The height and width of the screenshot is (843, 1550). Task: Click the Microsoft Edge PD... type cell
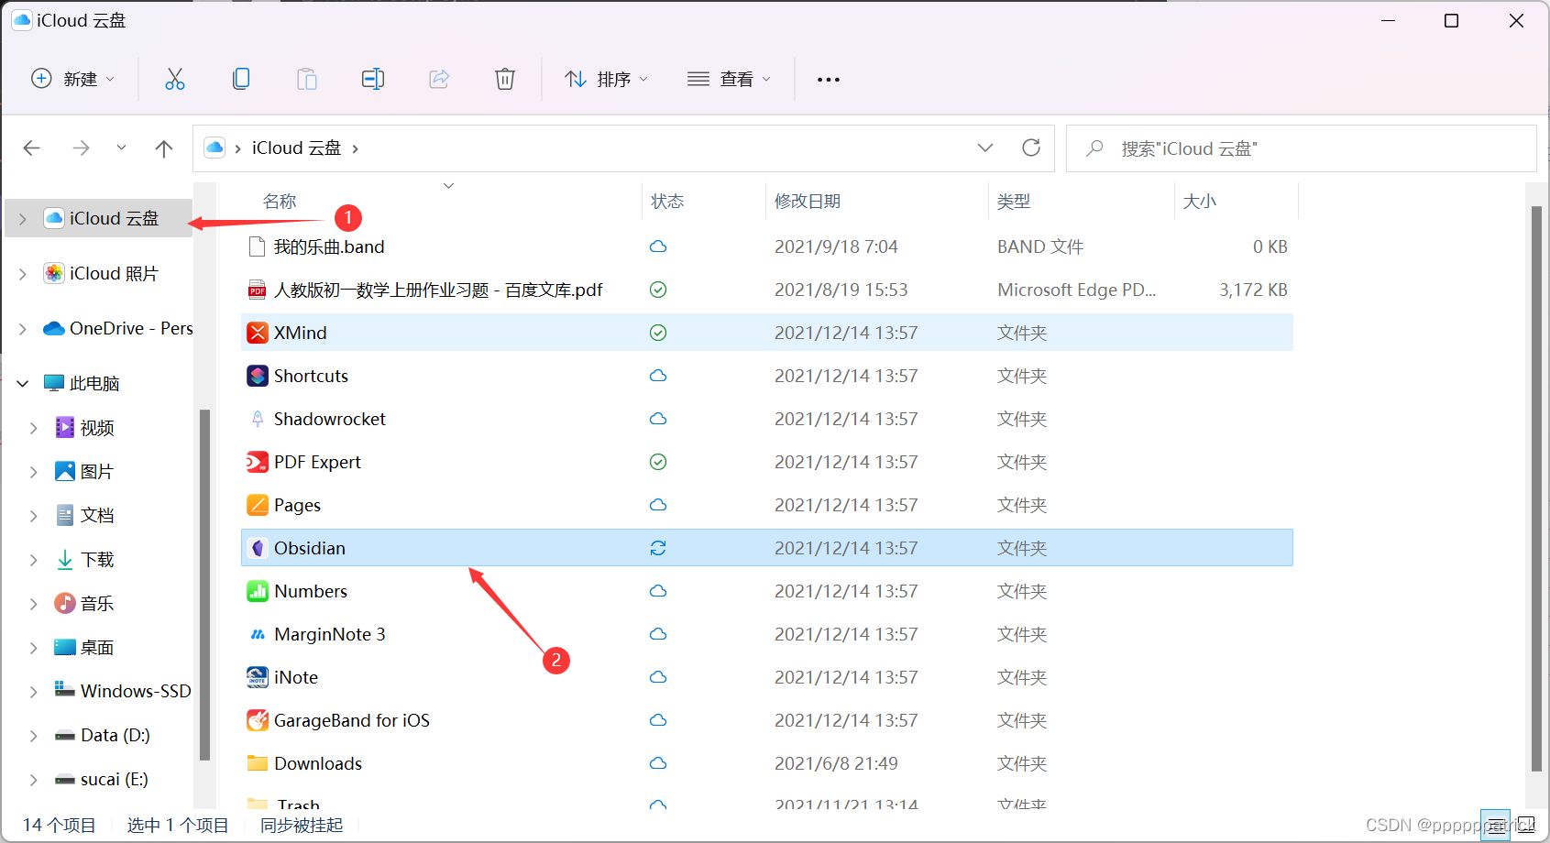pos(1076,290)
